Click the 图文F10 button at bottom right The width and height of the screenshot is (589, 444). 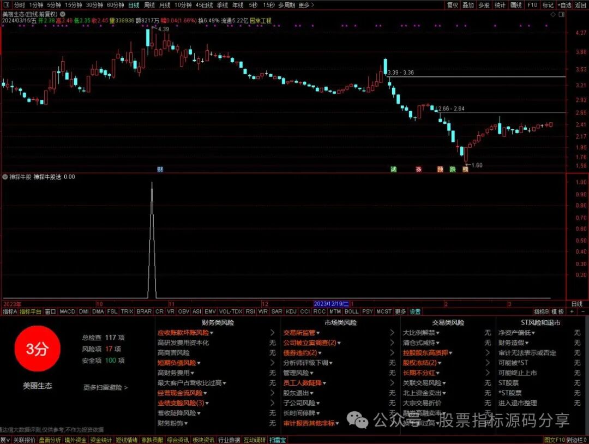555,440
